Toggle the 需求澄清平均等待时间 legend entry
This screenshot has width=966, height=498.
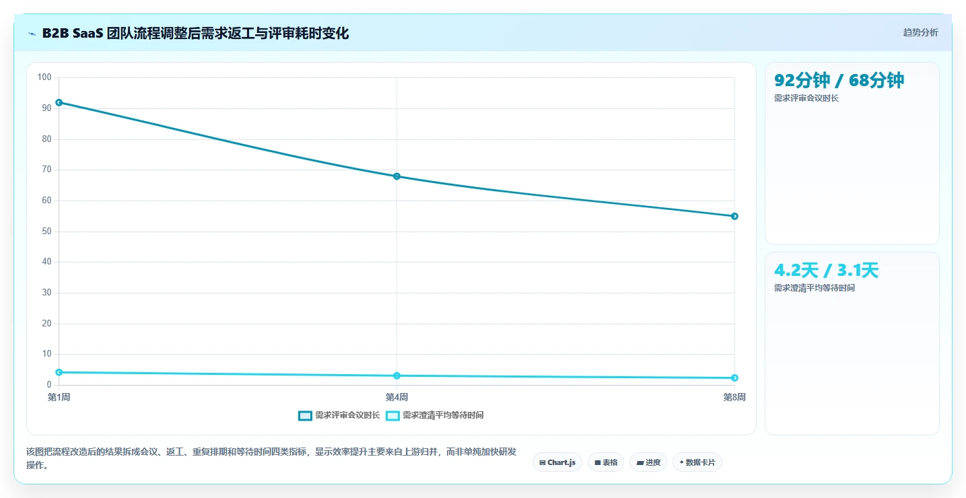tap(434, 415)
